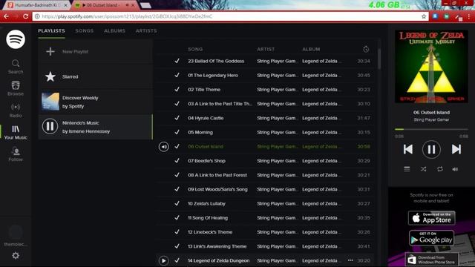Screen dimensions: 475x267
Task: Open the Discover Weekly playlist
Action: pos(96,102)
